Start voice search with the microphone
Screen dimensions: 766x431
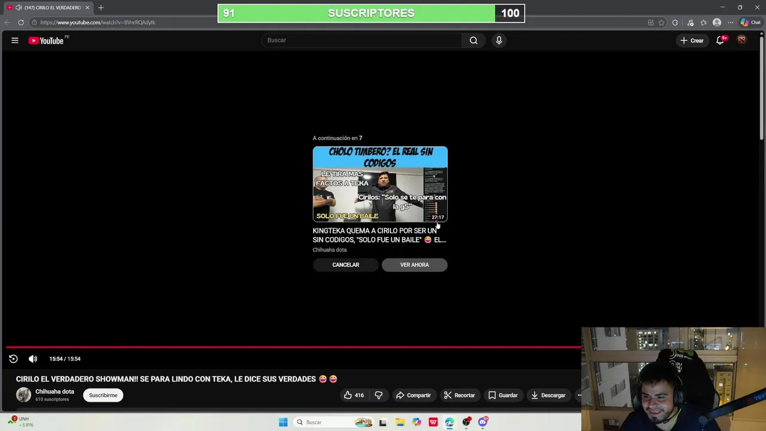(499, 40)
